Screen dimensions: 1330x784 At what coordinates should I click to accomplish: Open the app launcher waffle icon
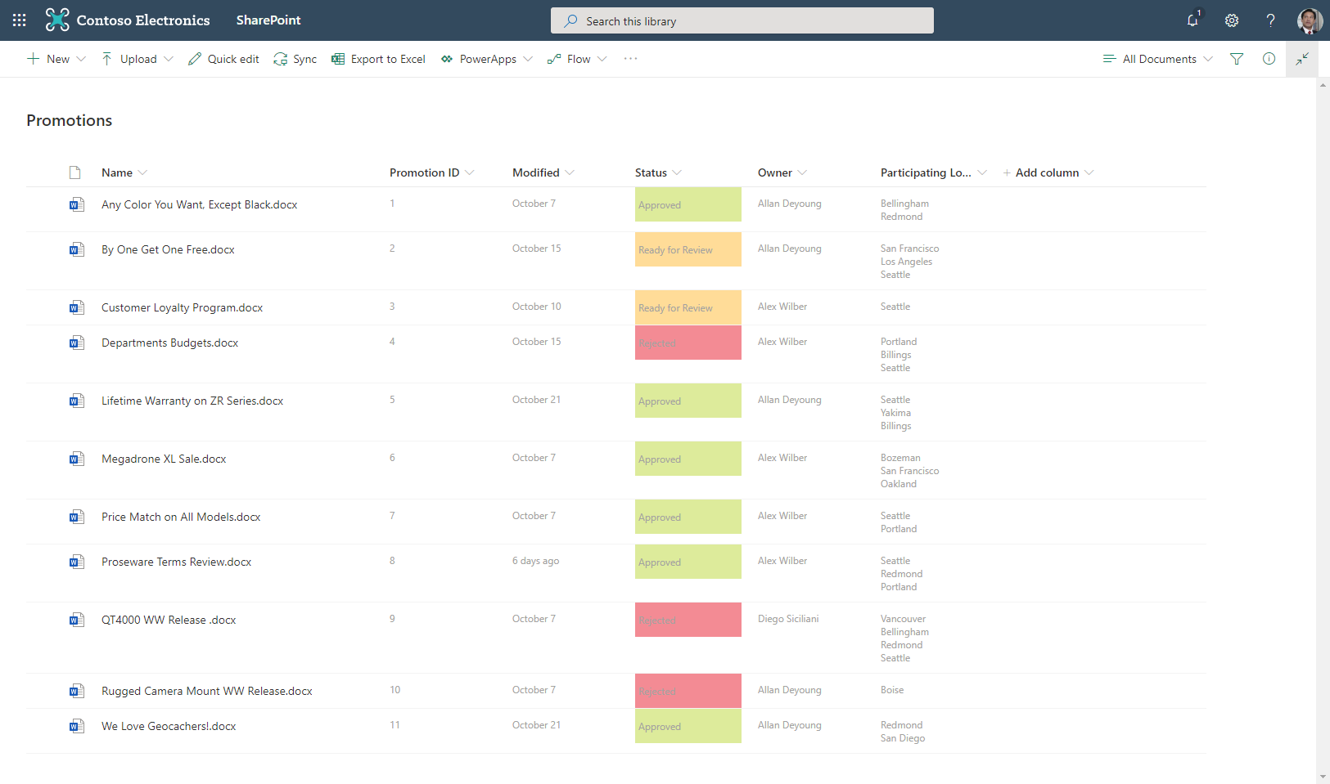point(20,20)
